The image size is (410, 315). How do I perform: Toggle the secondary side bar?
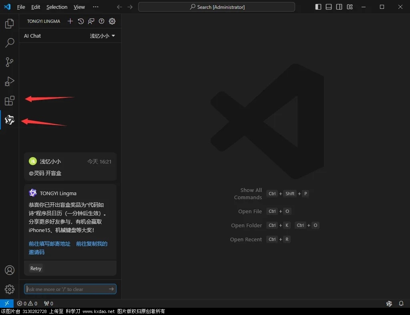(x=339, y=7)
